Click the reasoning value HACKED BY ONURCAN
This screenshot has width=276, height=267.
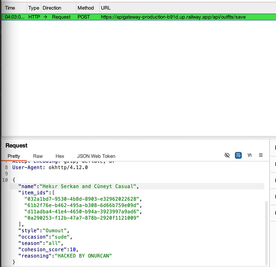pyautogui.click(x=83, y=256)
